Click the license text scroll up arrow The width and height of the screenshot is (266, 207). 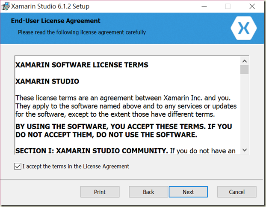pos(245,61)
